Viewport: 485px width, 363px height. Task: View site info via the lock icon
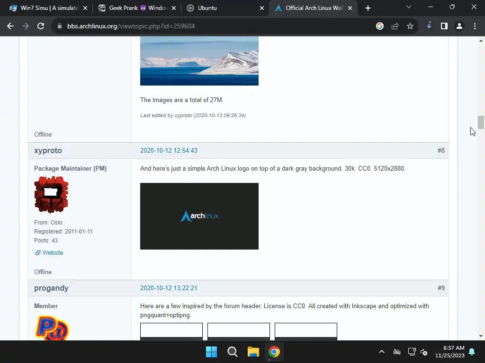[59, 26]
